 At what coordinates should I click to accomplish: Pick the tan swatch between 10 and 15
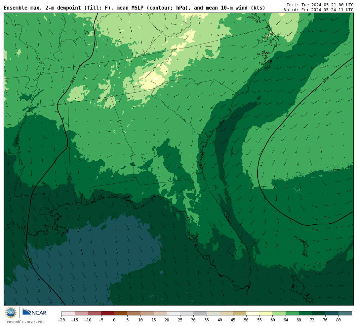point(147,313)
